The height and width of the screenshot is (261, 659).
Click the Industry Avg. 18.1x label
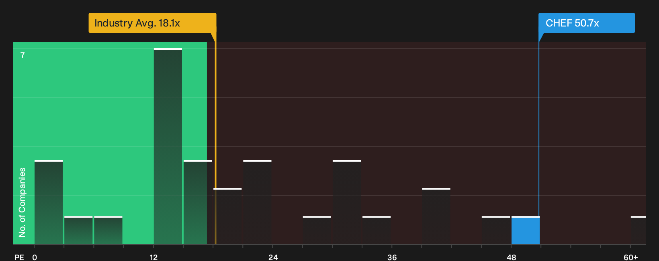point(152,23)
